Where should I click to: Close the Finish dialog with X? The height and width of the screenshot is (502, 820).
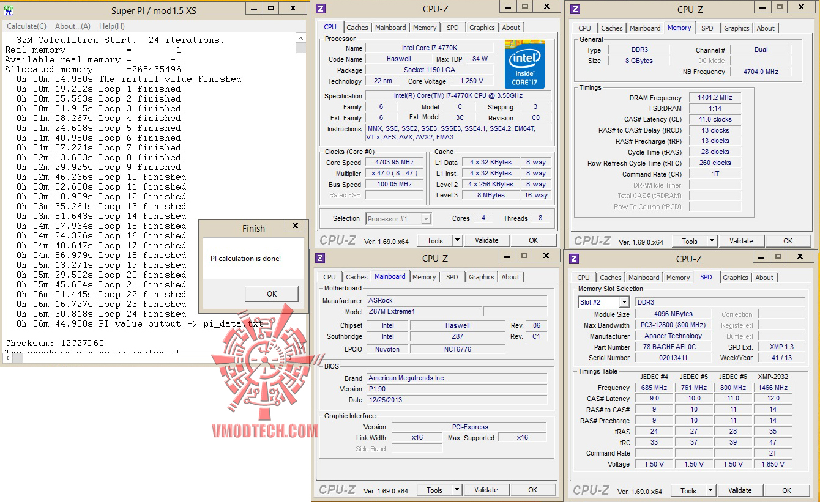[295, 227]
